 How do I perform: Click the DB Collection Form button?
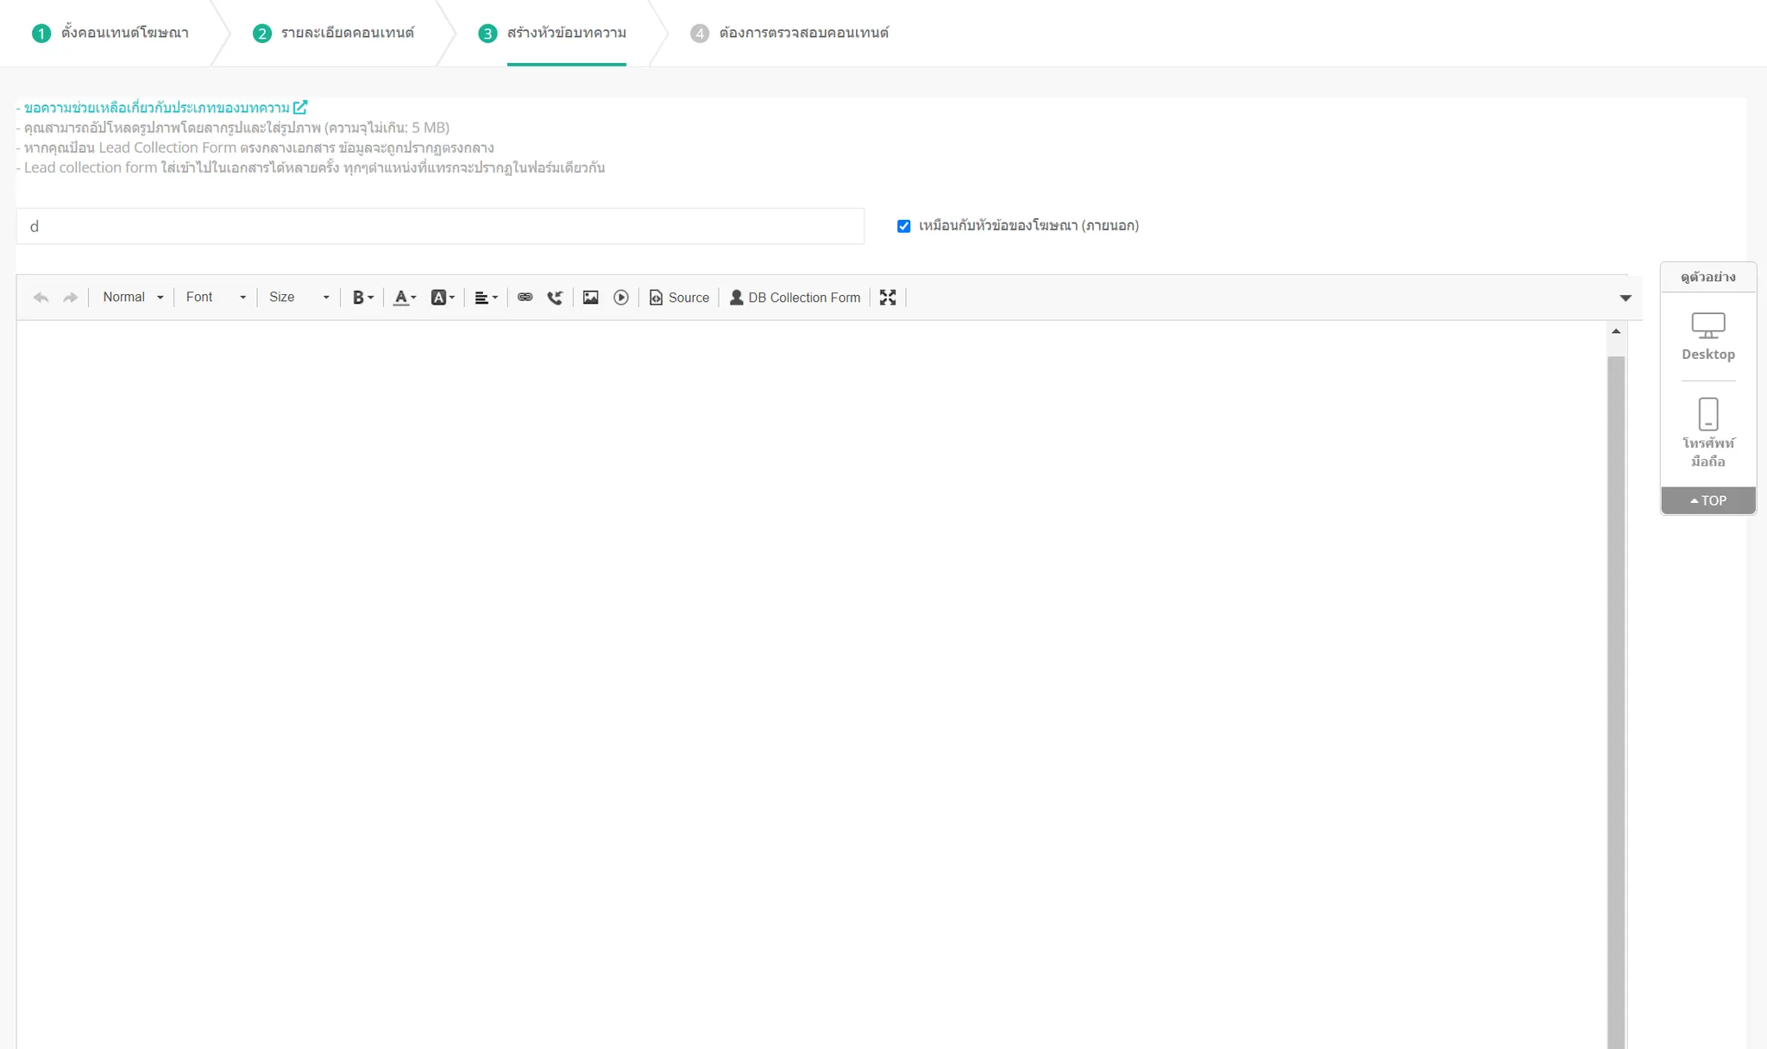click(x=795, y=298)
